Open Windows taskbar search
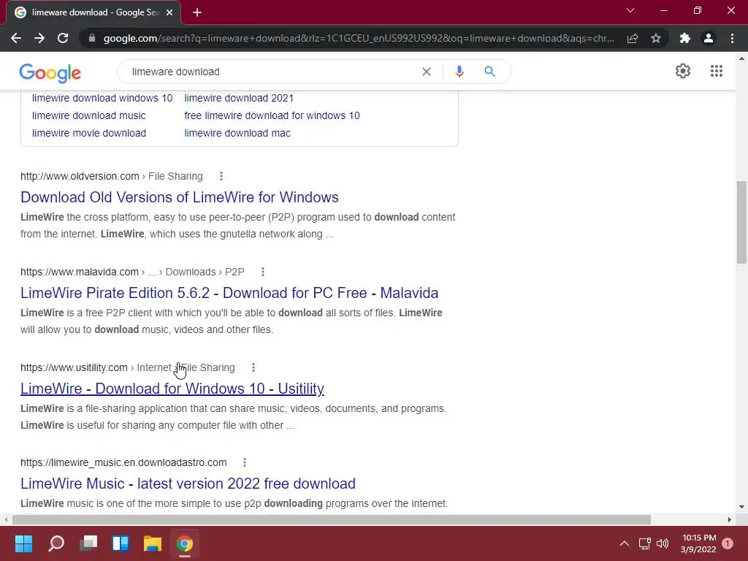Screen dimensions: 748x561 point(56,543)
